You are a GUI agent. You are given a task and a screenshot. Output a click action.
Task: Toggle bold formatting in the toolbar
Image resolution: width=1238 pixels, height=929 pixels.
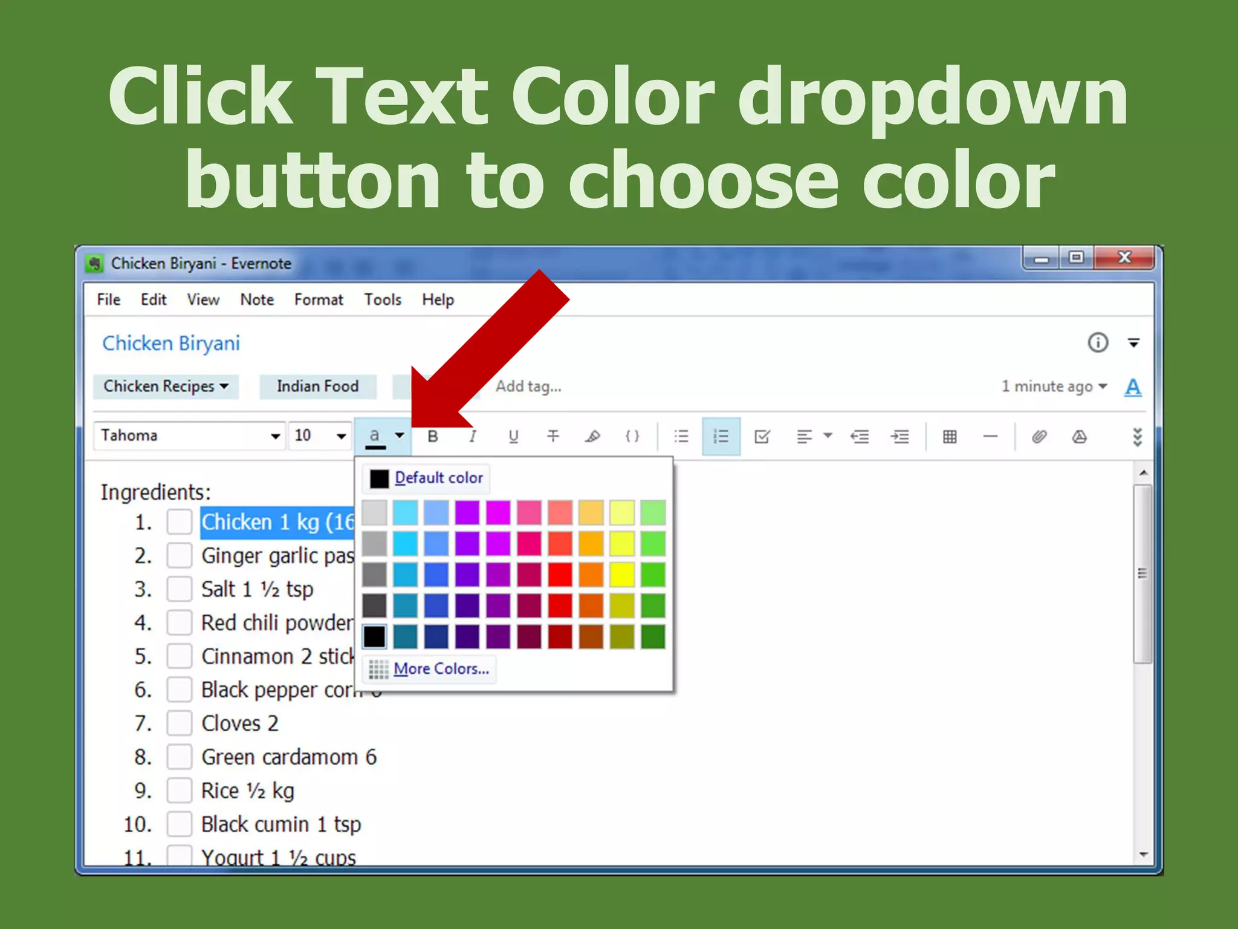point(433,436)
